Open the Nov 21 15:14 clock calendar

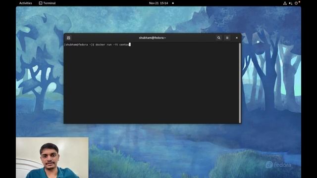click(x=158, y=3)
